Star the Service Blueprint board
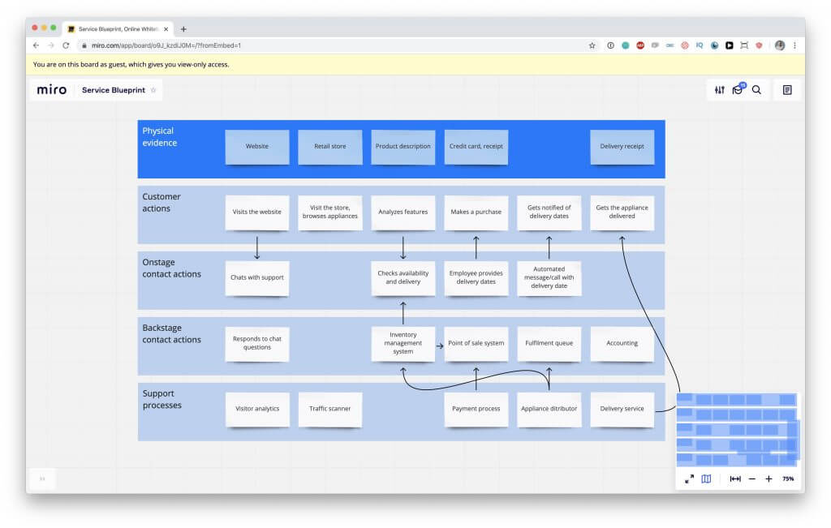This screenshot has height=528, width=831. tap(153, 90)
